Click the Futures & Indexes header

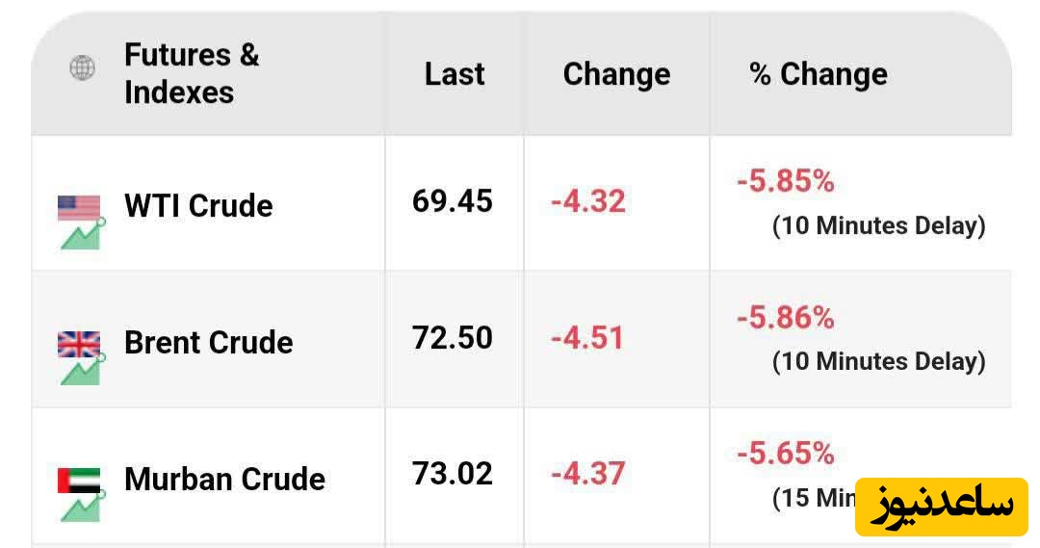[192, 73]
